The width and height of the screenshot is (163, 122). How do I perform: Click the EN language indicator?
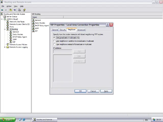(146, 120)
